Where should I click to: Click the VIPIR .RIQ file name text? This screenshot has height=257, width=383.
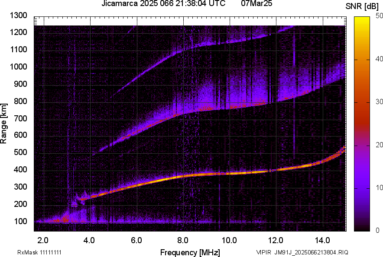[x=302, y=252]
